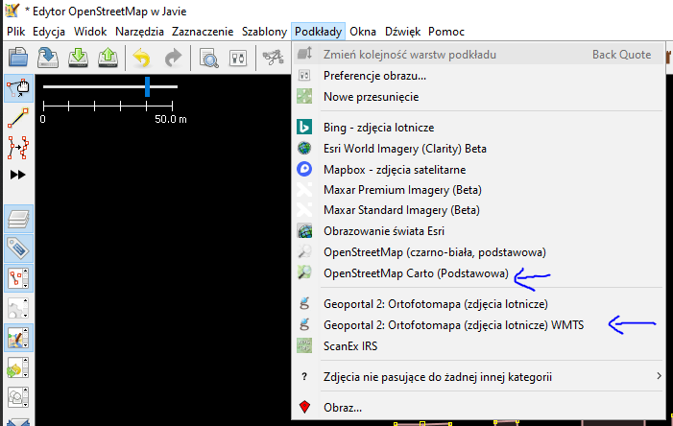
Task: Click the Redo grey arrow icon
Action: tap(173, 58)
